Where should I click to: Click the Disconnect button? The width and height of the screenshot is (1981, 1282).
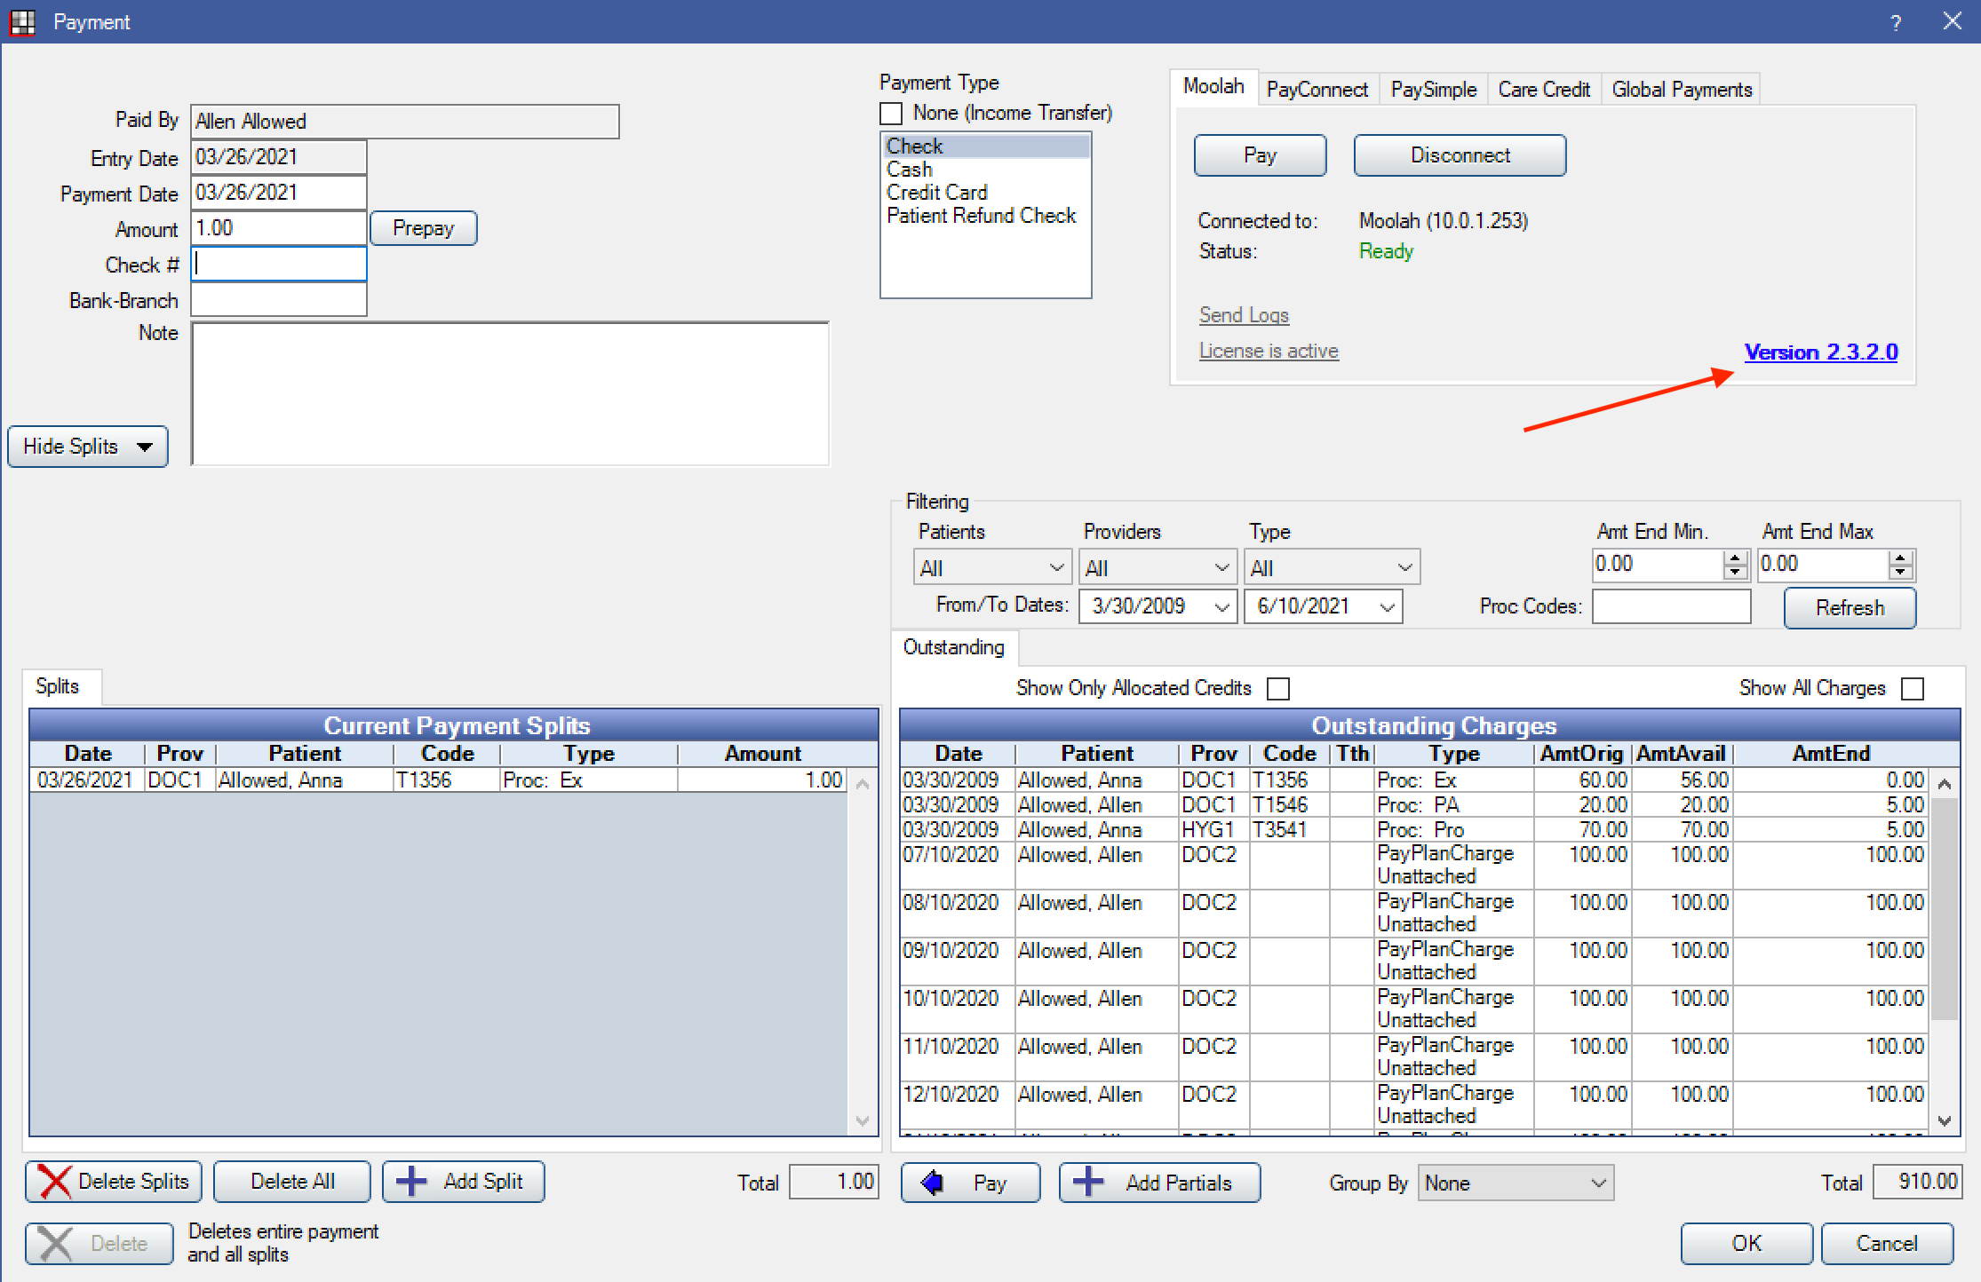(x=1460, y=155)
